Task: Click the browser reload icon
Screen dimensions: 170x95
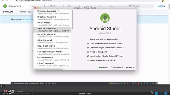Action: tap(11, 1)
